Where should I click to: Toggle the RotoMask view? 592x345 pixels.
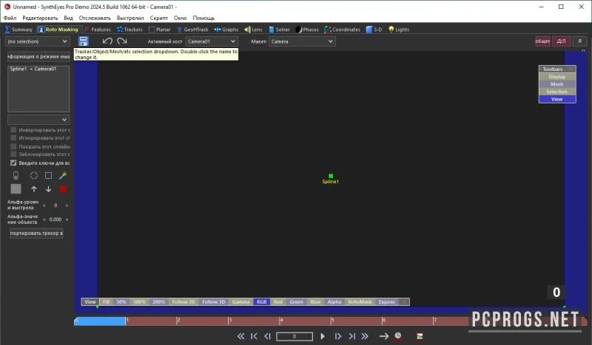(360, 301)
